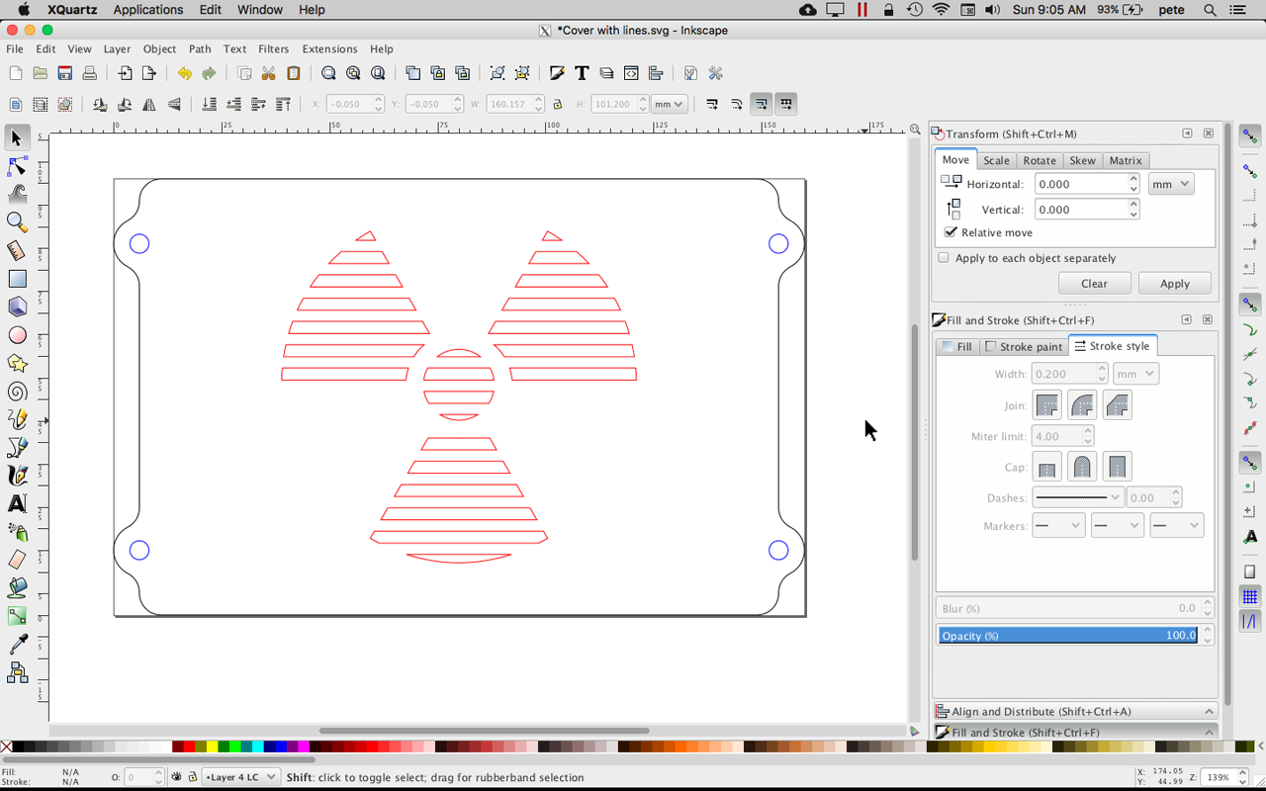Switch to the Scale tab in Transform
Image resolution: width=1266 pixels, height=791 pixels.
996,159
